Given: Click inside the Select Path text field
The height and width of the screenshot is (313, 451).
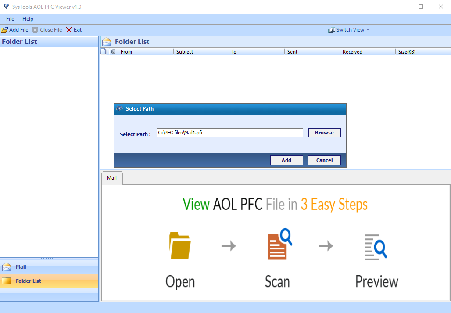Looking at the screenshot, I should pos(230,132).
